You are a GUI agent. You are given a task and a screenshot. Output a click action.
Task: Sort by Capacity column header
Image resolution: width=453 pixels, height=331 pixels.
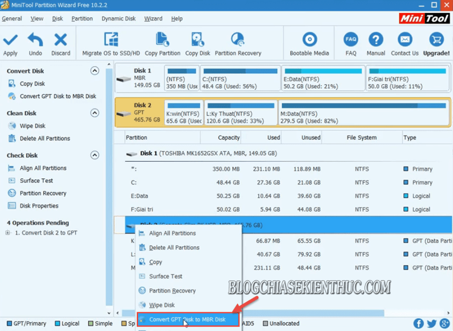click(221, 137)
